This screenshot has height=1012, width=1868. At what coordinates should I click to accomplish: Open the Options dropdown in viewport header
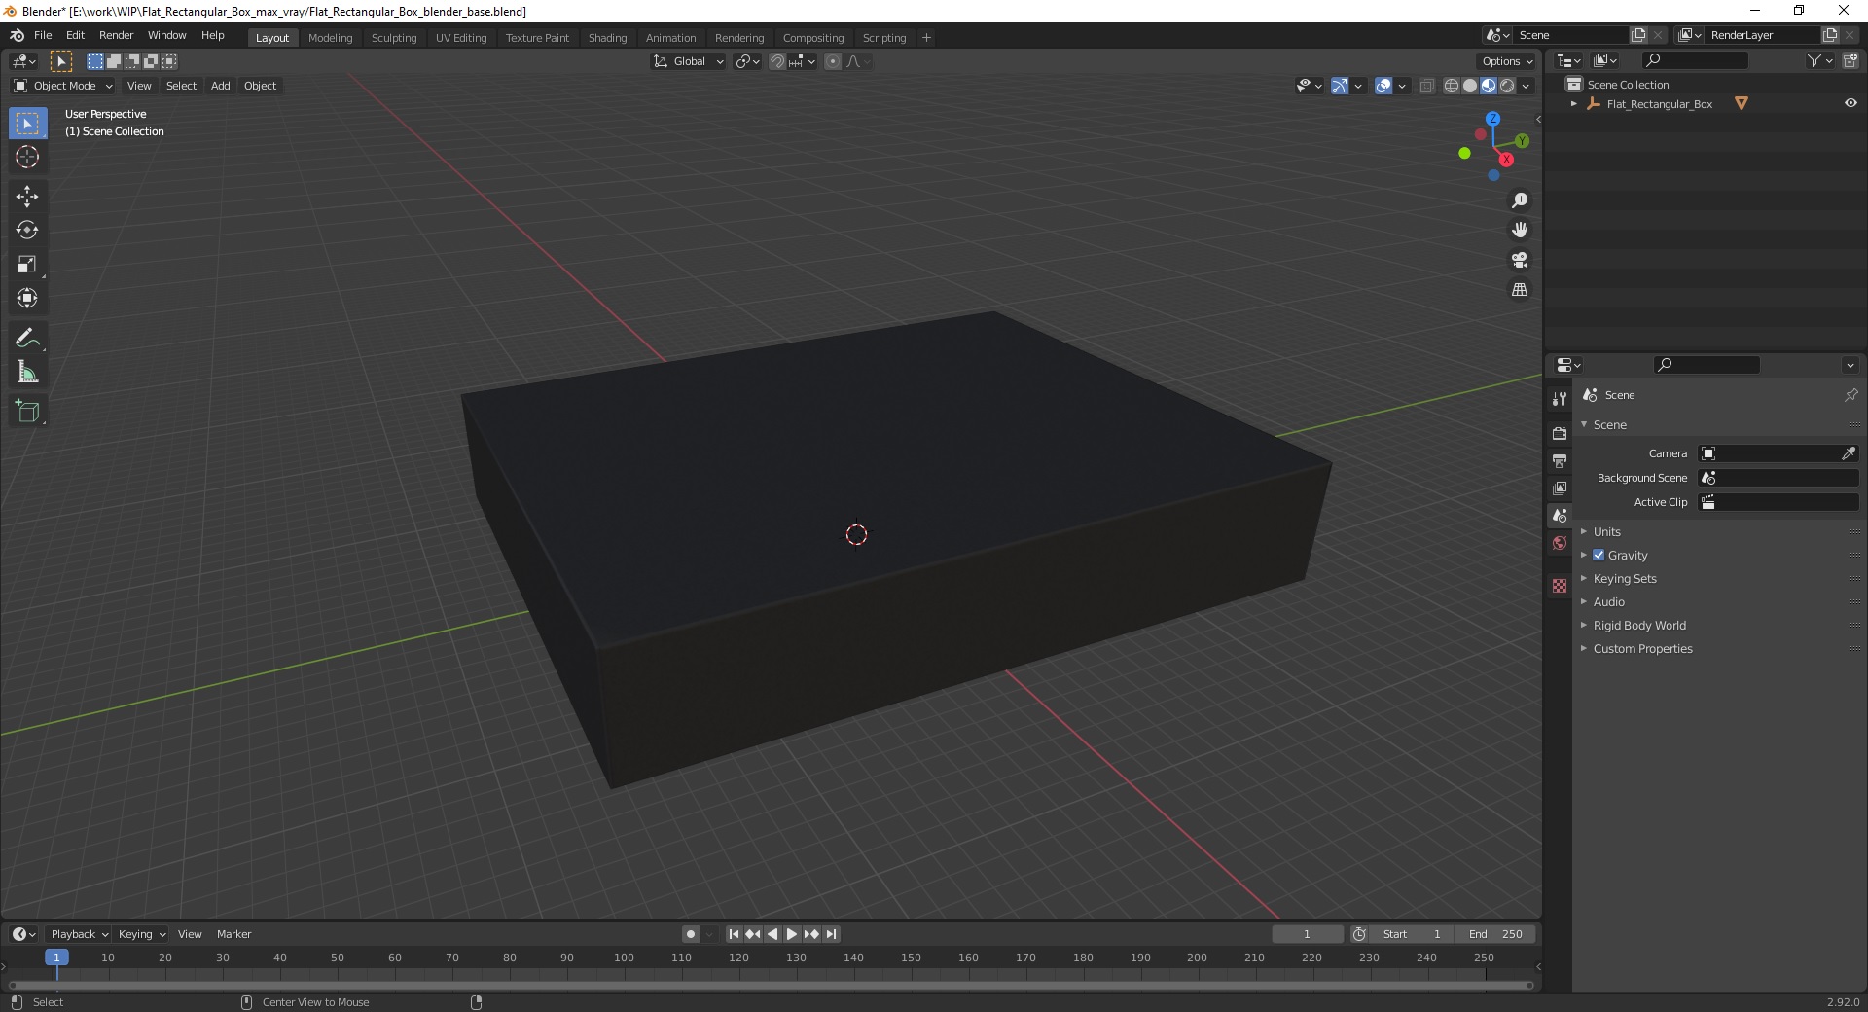point(1507,61)
